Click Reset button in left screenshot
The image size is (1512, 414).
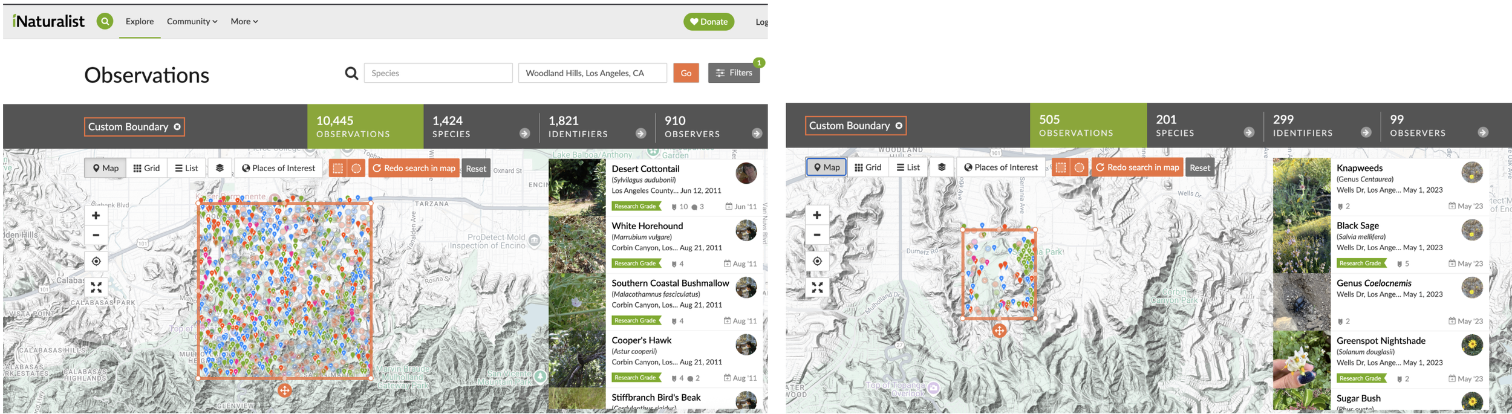[x=476, y=169]
